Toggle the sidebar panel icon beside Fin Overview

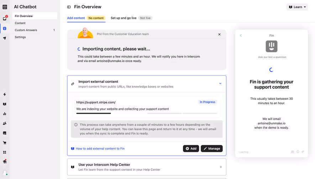[x=69, y=7]
